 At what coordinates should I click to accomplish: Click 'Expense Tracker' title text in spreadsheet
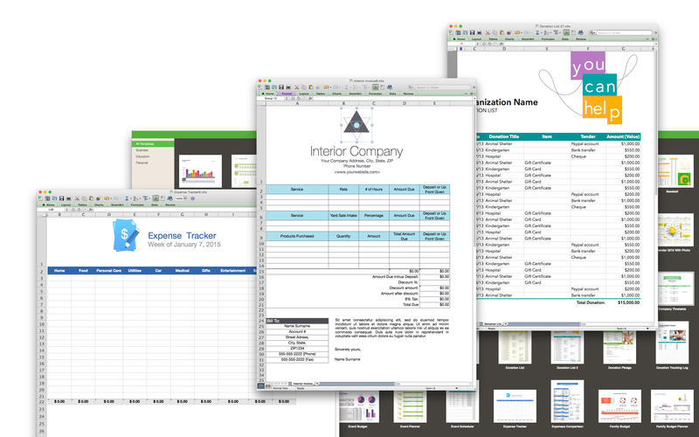tap(182, 235)
